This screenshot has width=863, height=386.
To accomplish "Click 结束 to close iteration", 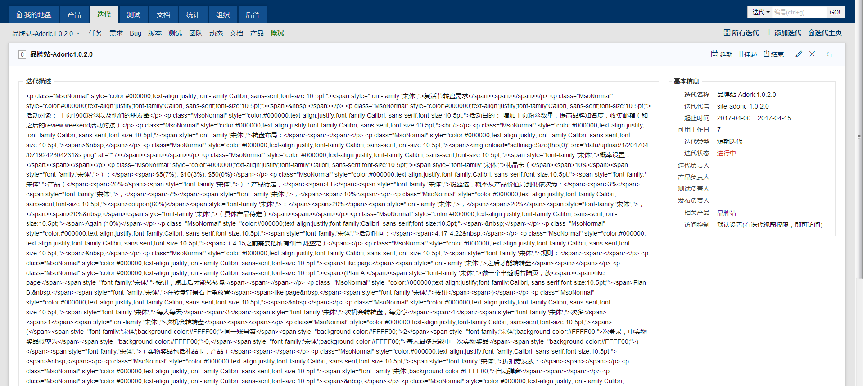I will point(774,54).
